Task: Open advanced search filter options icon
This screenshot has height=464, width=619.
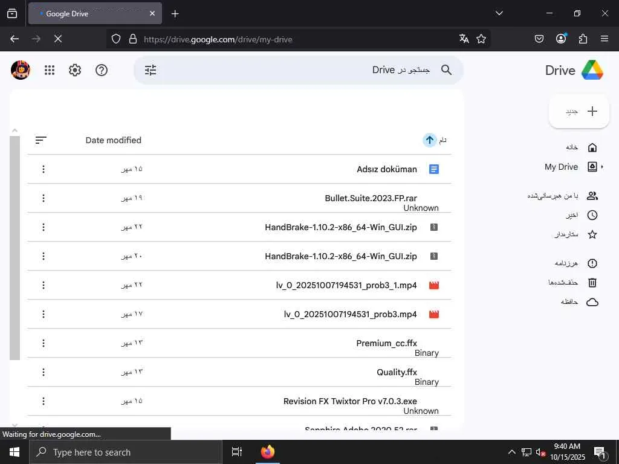Action: [151, 70]
